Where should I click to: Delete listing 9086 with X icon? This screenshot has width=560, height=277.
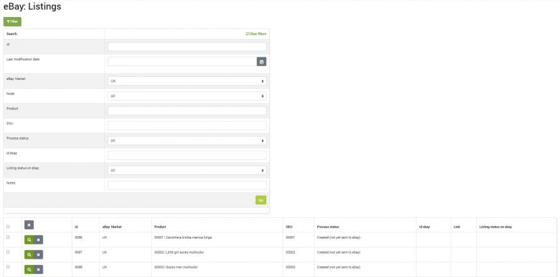pyautogui.click(x=38, y=240)
